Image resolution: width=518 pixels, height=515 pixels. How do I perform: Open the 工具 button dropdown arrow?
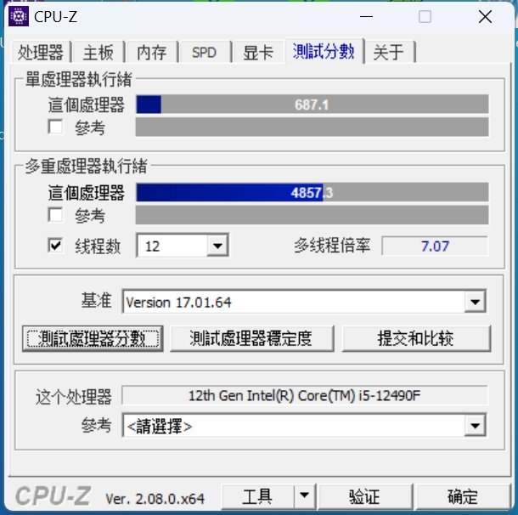304,495
